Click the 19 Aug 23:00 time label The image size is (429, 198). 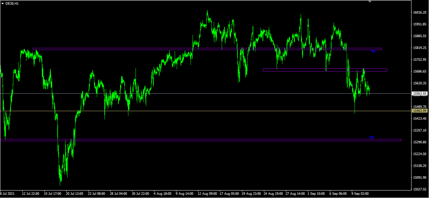pos(251,194)
